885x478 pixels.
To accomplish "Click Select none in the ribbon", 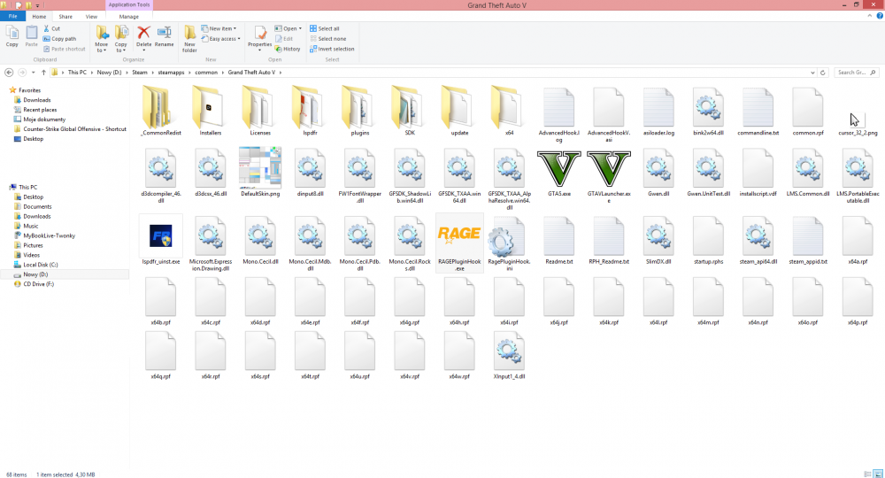I will pyautogui.click(x=328, y=39).
